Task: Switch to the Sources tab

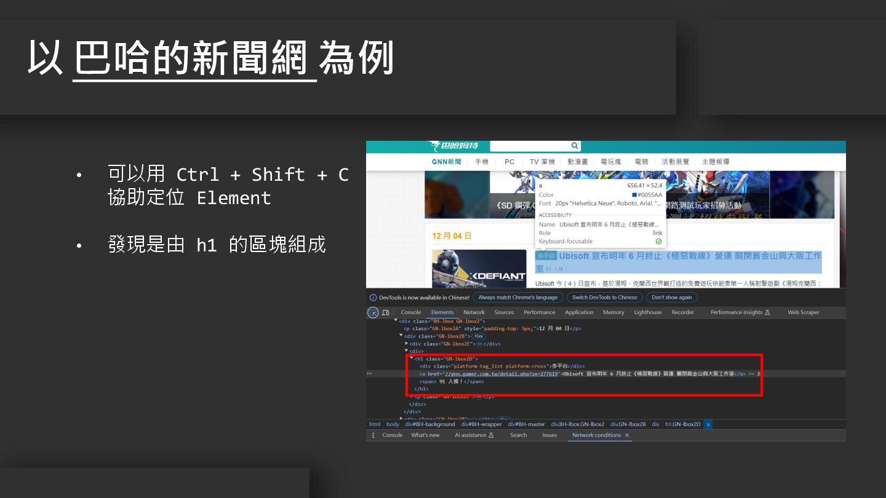Action: (504, 312)
